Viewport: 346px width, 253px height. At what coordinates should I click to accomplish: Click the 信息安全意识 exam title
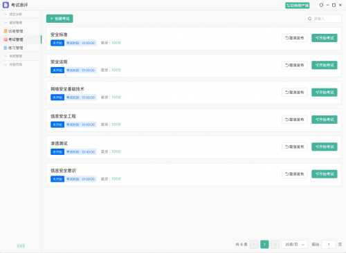click(63, 171)
